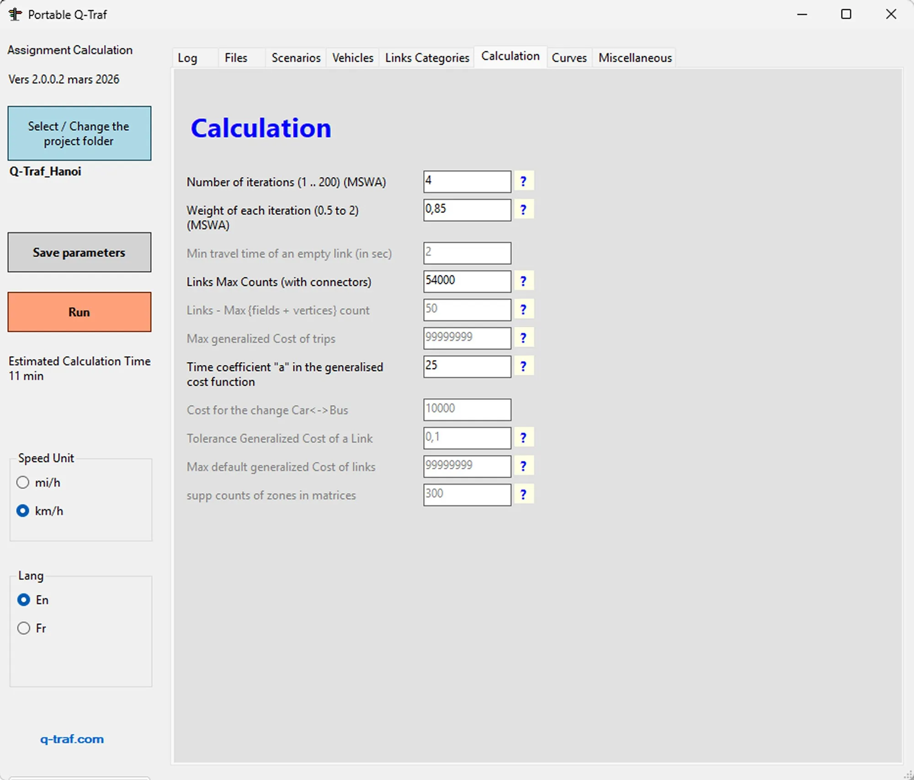Screen dimensions: 914x780
Task: Open help for Tolerance Generalized Cost of a Link
Action: [524, 437]
